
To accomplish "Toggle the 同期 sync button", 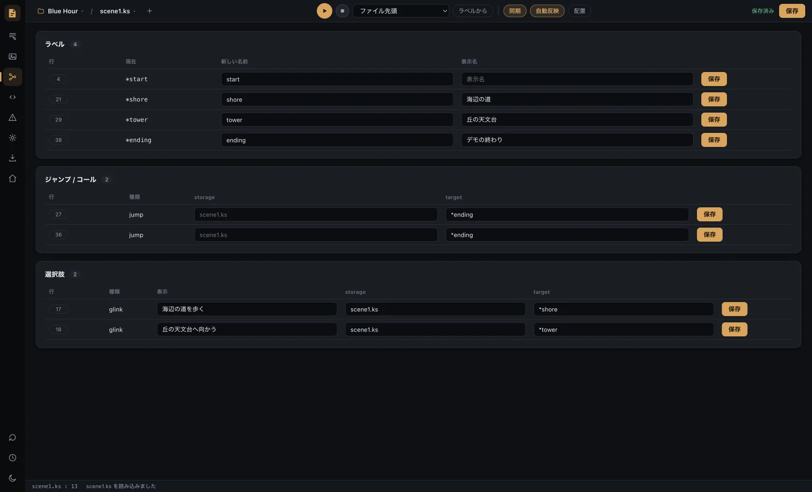I will tap(515, 11).
